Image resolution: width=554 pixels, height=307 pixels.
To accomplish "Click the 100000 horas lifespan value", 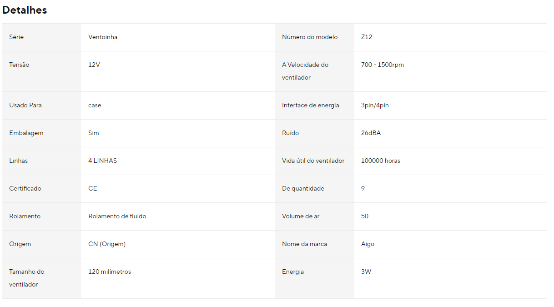I will tap(381, 161).
